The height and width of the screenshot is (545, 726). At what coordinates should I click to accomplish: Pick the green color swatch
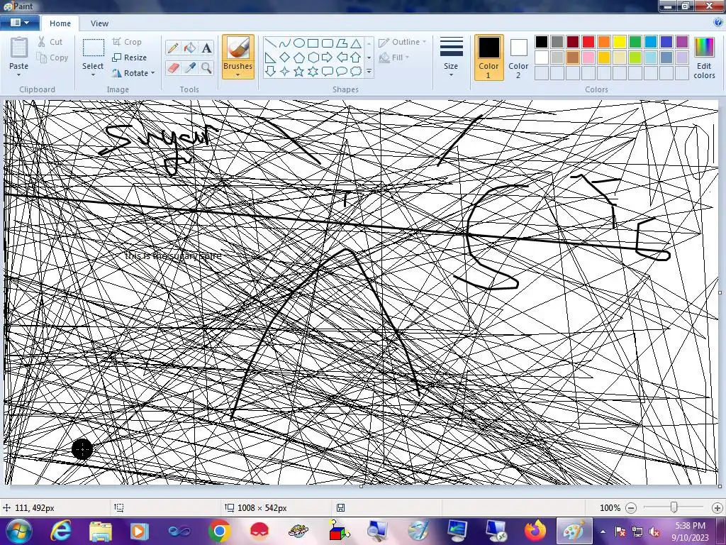click(x=635, y=42)
